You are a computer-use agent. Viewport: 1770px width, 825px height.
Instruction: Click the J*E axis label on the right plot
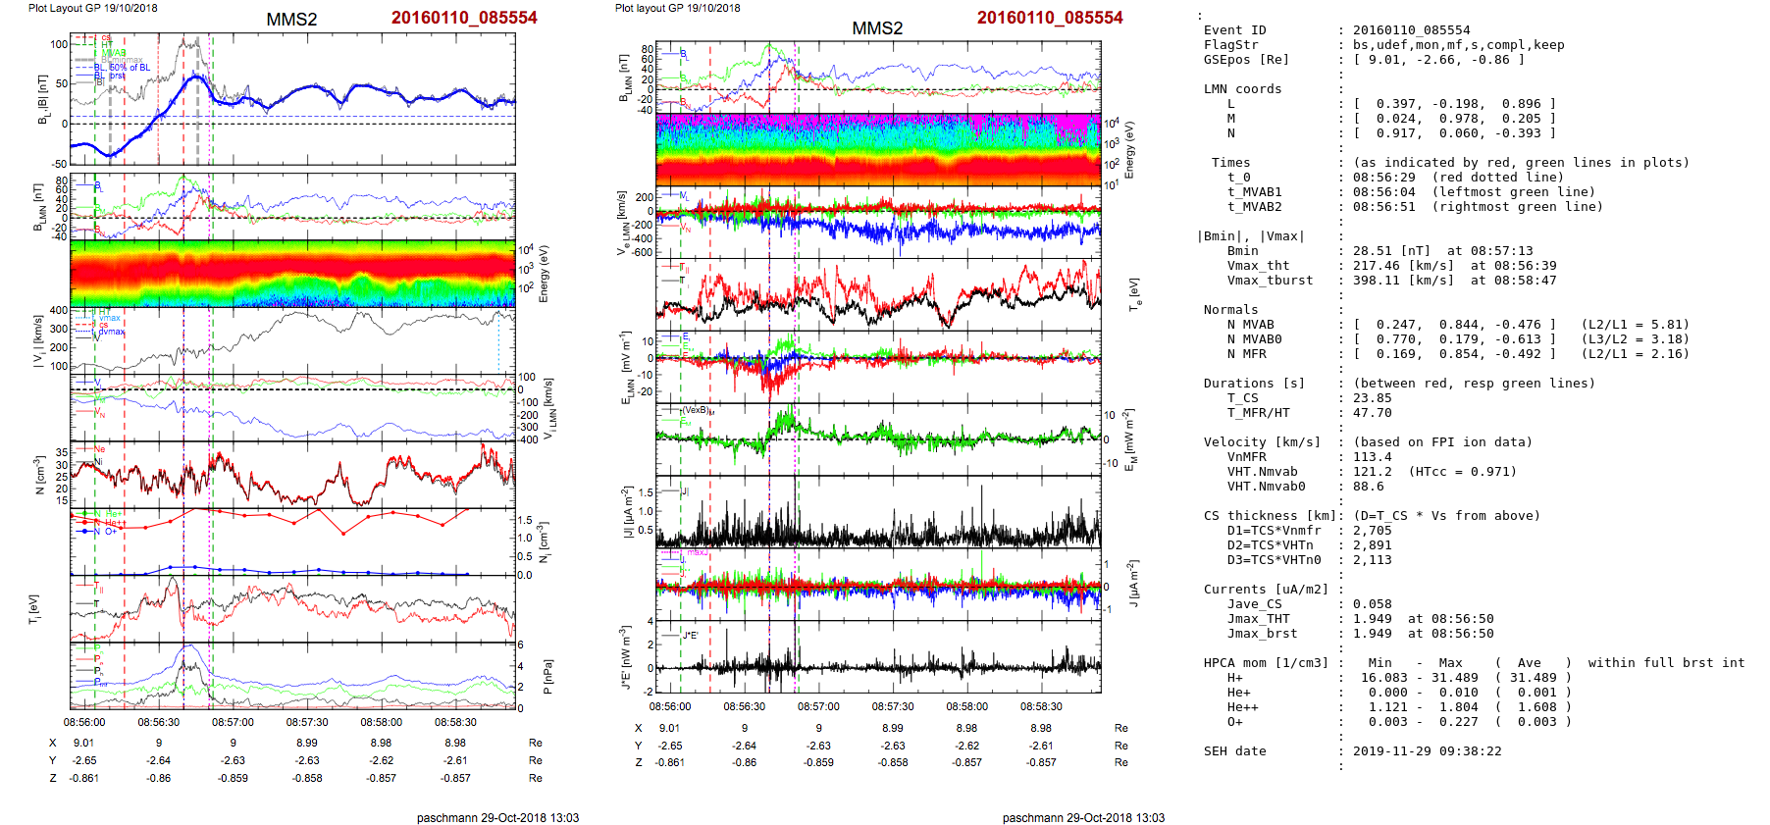[623, 657]
